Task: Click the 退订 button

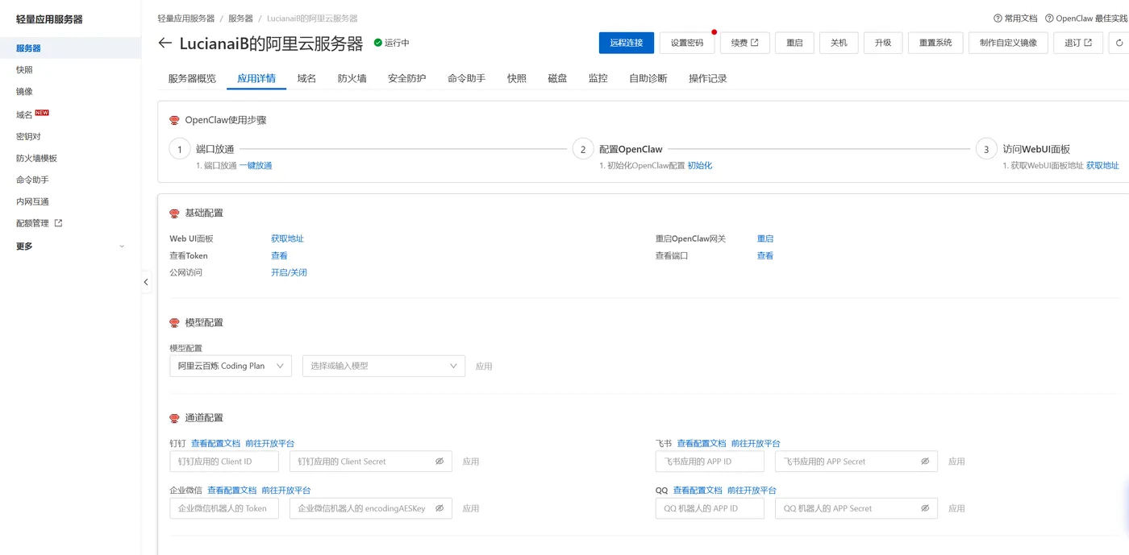Action: pos(1078,43)
